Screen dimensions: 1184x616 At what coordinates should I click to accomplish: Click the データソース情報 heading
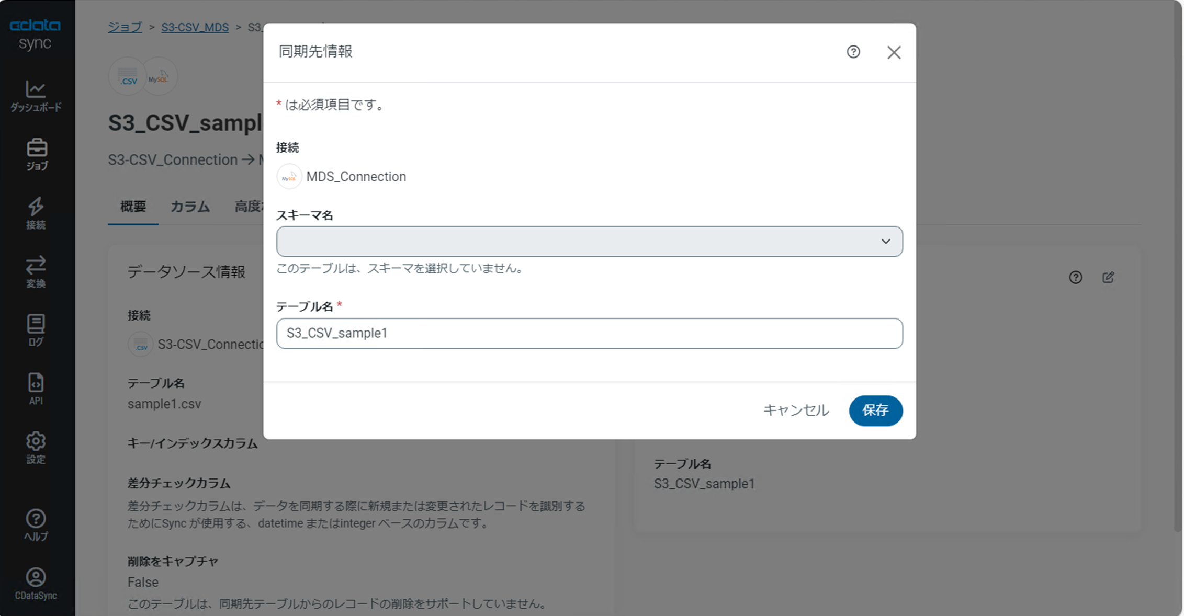pyautogui.click(x=186, y=272)
